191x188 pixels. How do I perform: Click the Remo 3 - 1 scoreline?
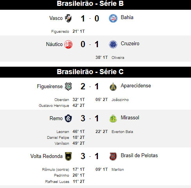point(90,119)
